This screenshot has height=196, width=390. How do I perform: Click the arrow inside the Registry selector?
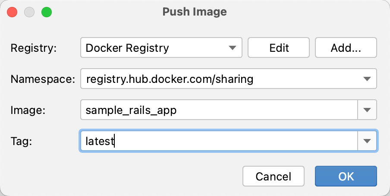(232, 47)
